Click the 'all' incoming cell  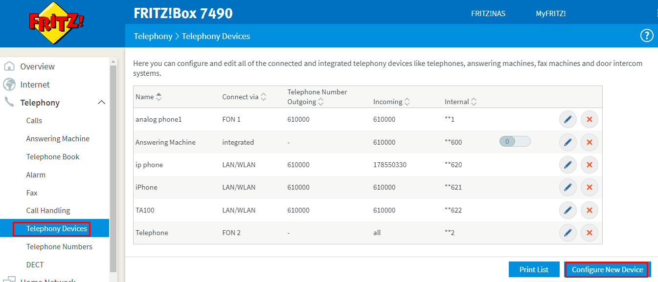click(377, 233)
